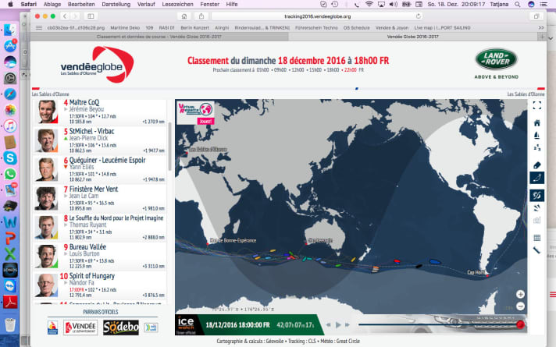
Task: Expand the map to fullscreen
Action: (x=536, y=105)
